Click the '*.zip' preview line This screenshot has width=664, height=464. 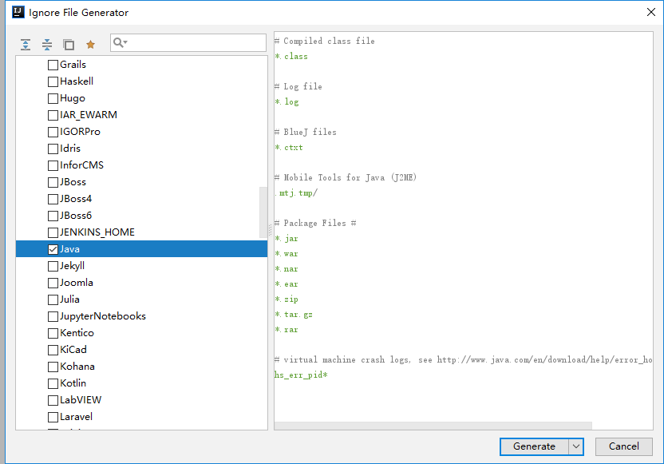[287, 299]
